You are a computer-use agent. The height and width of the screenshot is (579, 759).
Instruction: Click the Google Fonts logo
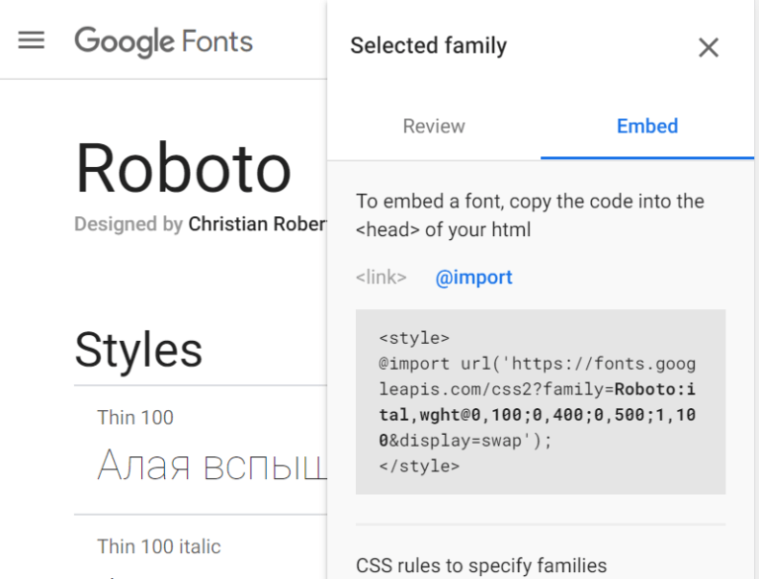(164, 41)
